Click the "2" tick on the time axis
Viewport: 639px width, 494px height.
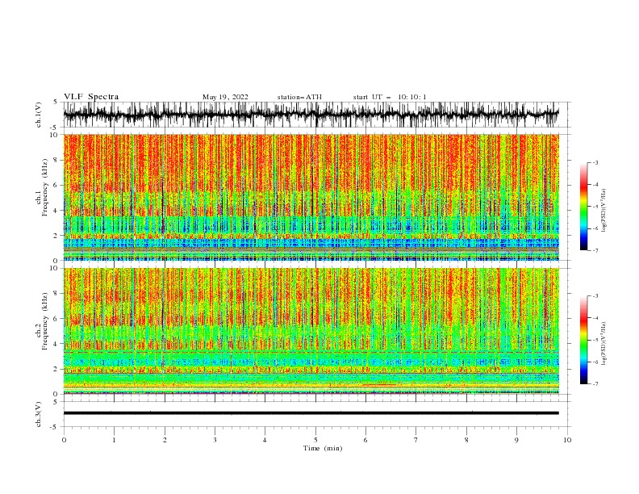pyautogui.click(x=165, y=440)
